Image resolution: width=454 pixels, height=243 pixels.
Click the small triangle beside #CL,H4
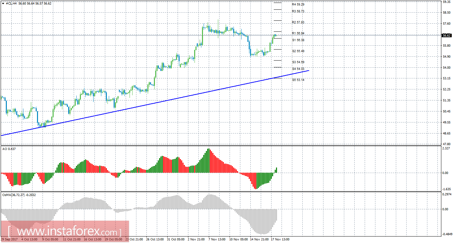tap(3, 3)
